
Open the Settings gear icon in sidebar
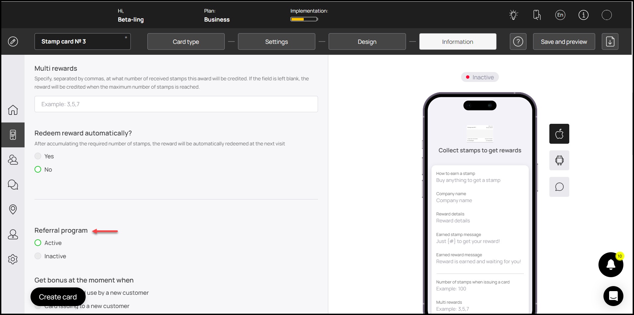[13, 259]
